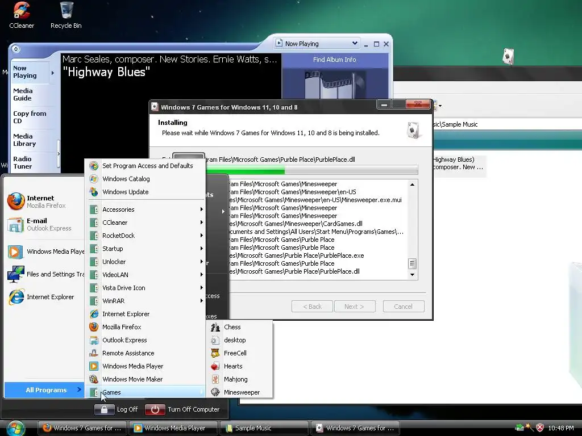The width and height of the screenshot is (582, 436).
Task: Click the Windows Catalog icon
Action: click(x=94, y=179)
